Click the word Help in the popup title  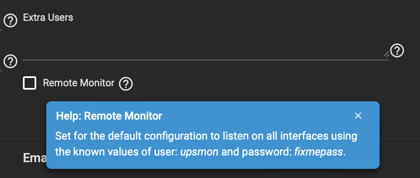pos(68,116)
